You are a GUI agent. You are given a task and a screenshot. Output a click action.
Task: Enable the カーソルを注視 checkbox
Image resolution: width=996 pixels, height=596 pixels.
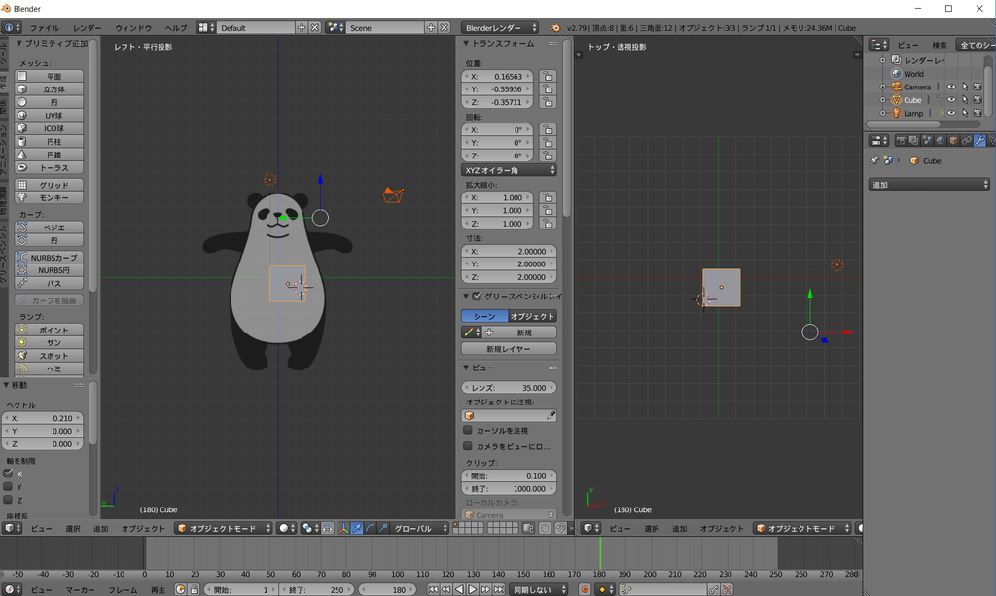(468, 430)
